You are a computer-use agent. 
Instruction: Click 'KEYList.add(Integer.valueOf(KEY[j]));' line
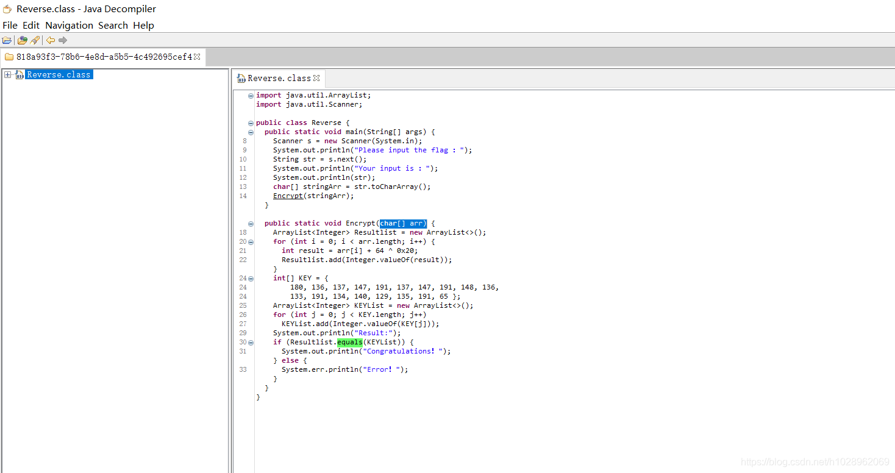click(360, 324)
